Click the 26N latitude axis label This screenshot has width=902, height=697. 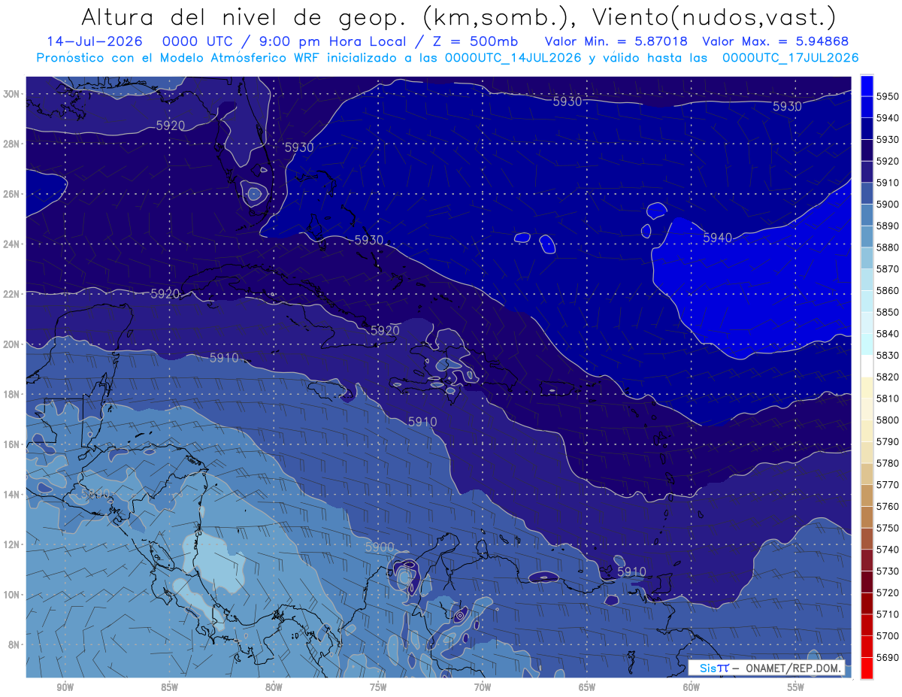pyautogui.click(x=13, y=193)
